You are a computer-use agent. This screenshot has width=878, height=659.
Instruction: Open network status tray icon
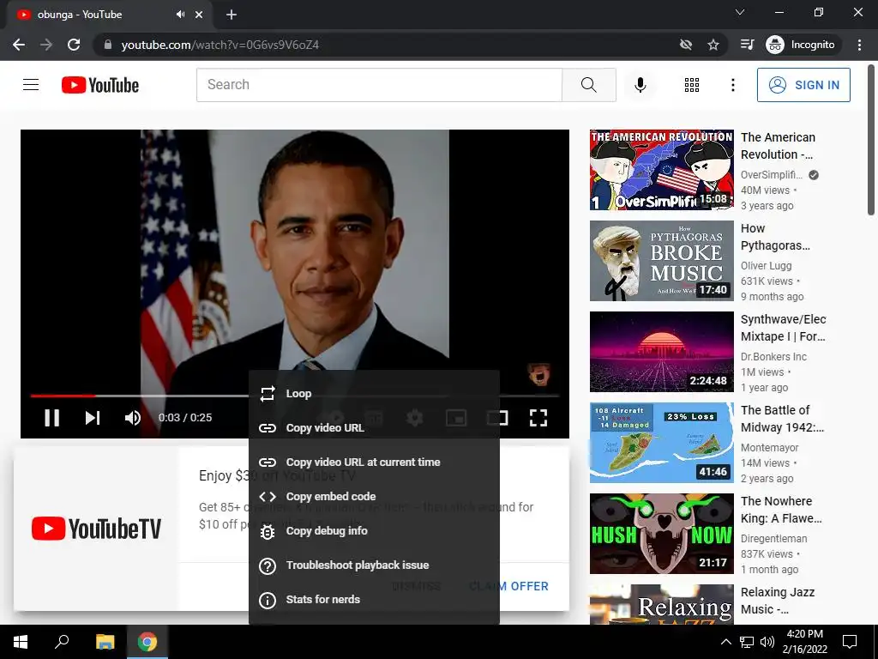[x=747, y=642]
